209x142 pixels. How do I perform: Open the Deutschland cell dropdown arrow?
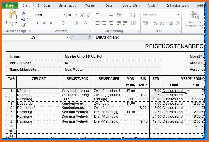pyautogui.click(x=188, y=91)
